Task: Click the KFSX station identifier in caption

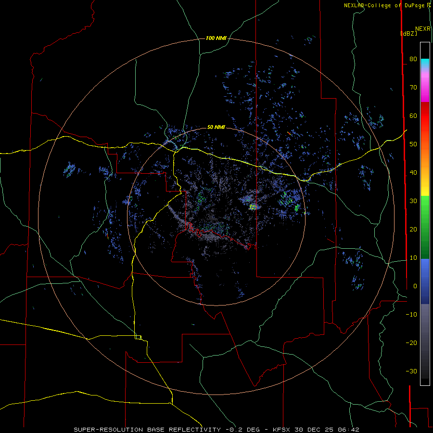Action: pos(280,430)
